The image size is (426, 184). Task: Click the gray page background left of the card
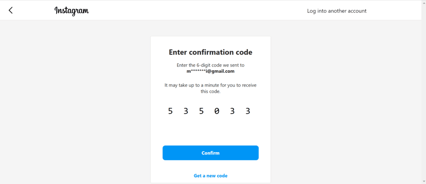75,104
